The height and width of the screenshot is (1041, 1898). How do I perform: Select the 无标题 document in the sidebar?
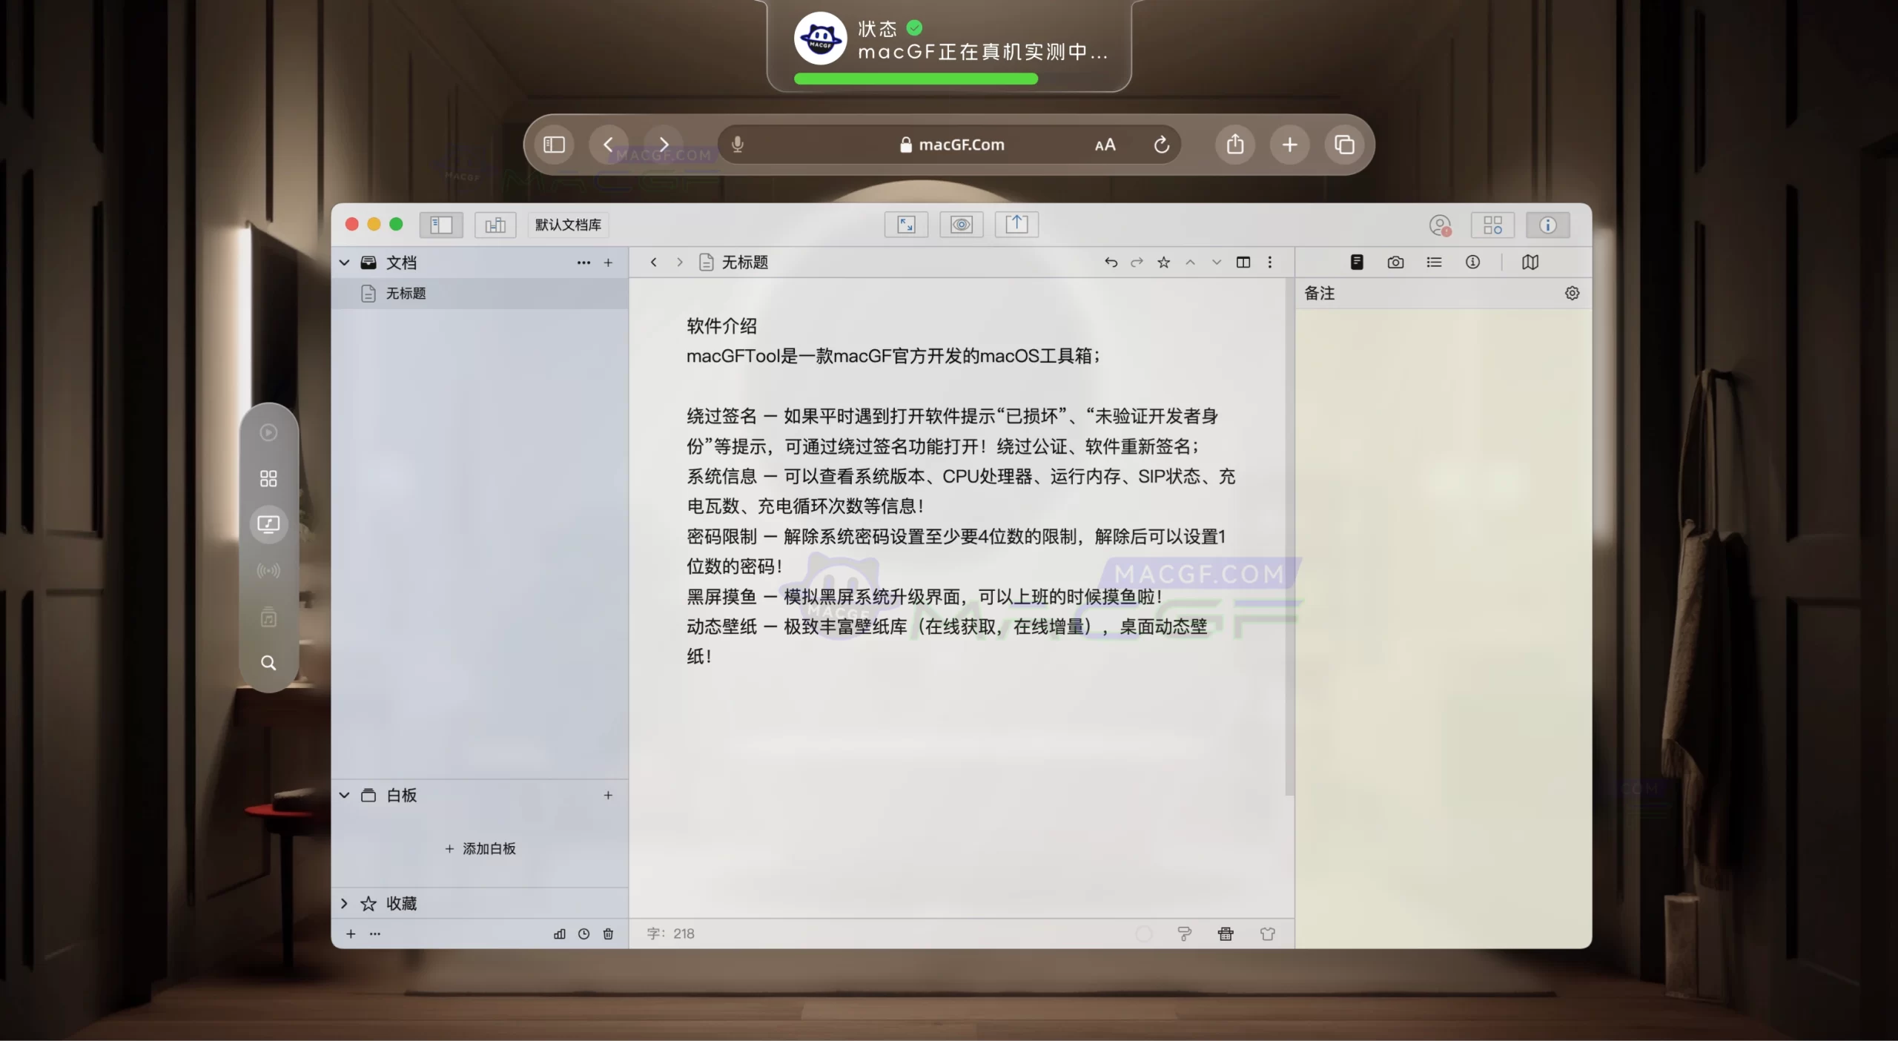pyautogui.click(x=404, y=293)
